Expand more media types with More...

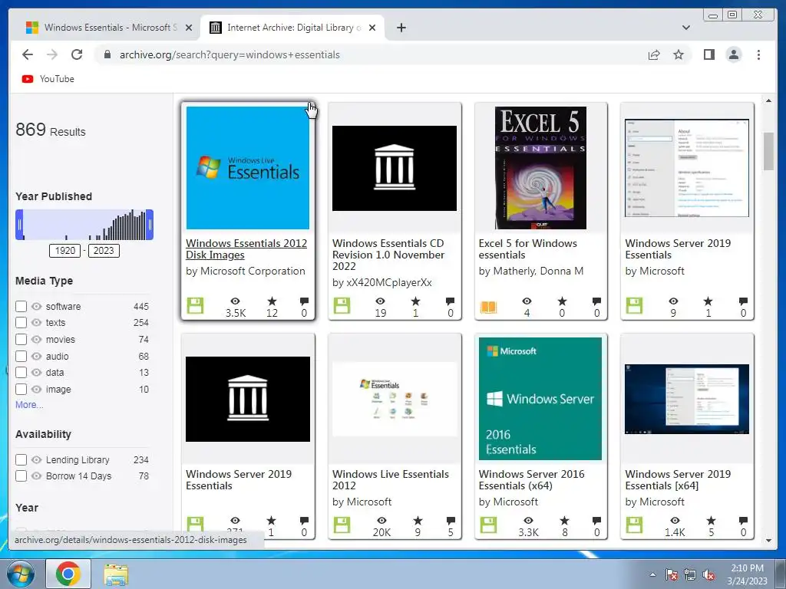pyautogui.click(x=29, y=405)
